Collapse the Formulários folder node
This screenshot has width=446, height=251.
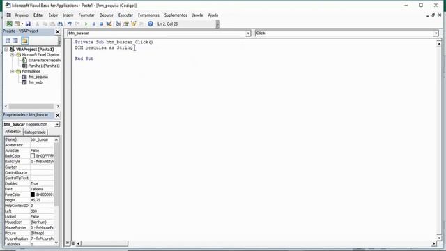pyautogui.click(x=13, y=71)
